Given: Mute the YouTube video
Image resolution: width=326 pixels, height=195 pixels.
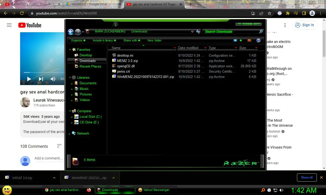Looking at the screenshot, I should click(x=53, y=79).
